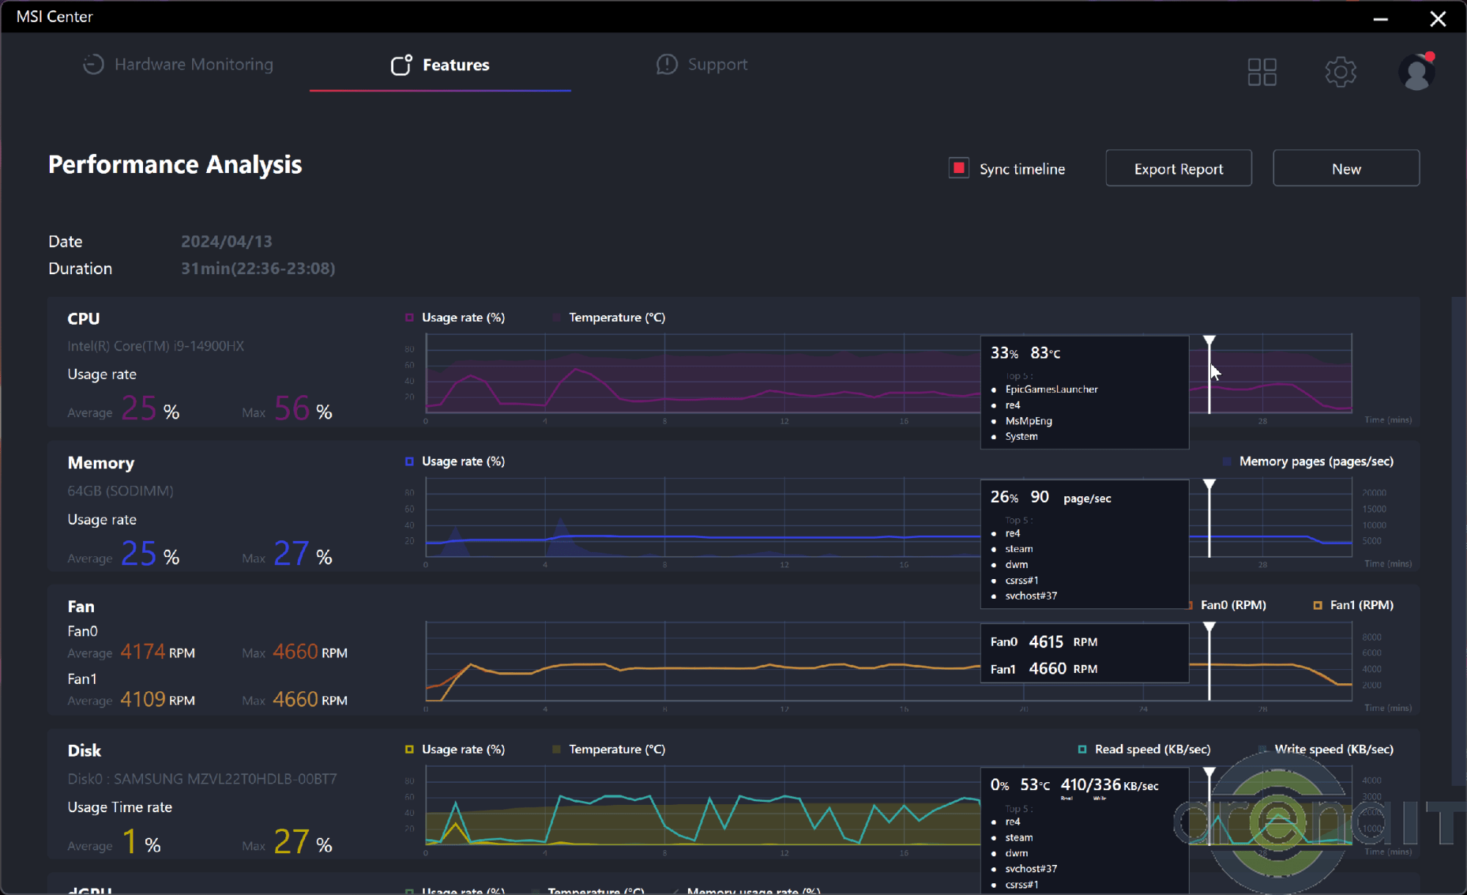1467x895 pixels.
Task: Toggle Disk Read speed legend marker
Action: coord(1082,749)
